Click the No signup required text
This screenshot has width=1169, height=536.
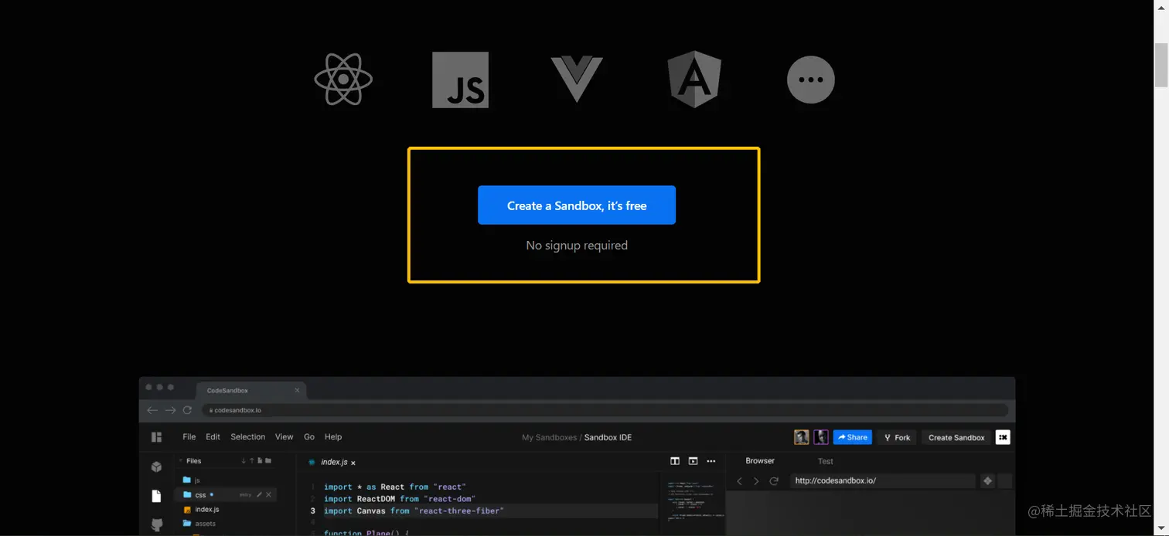(x=577, y=245)
